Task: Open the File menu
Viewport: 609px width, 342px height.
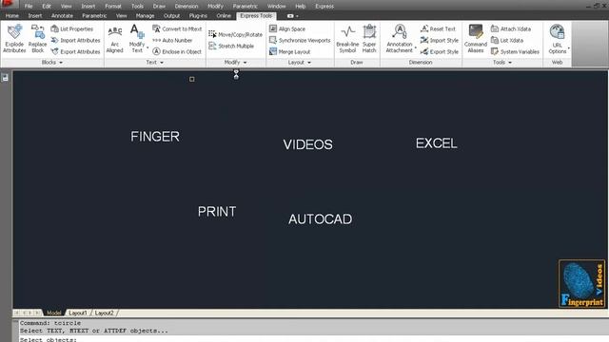Action: click(29, 7)
